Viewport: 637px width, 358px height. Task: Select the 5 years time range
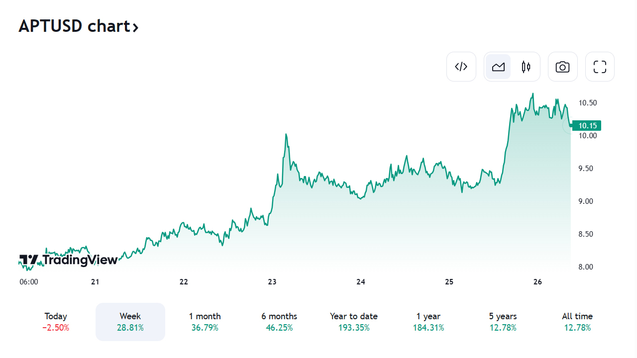(x=503, y=322)
